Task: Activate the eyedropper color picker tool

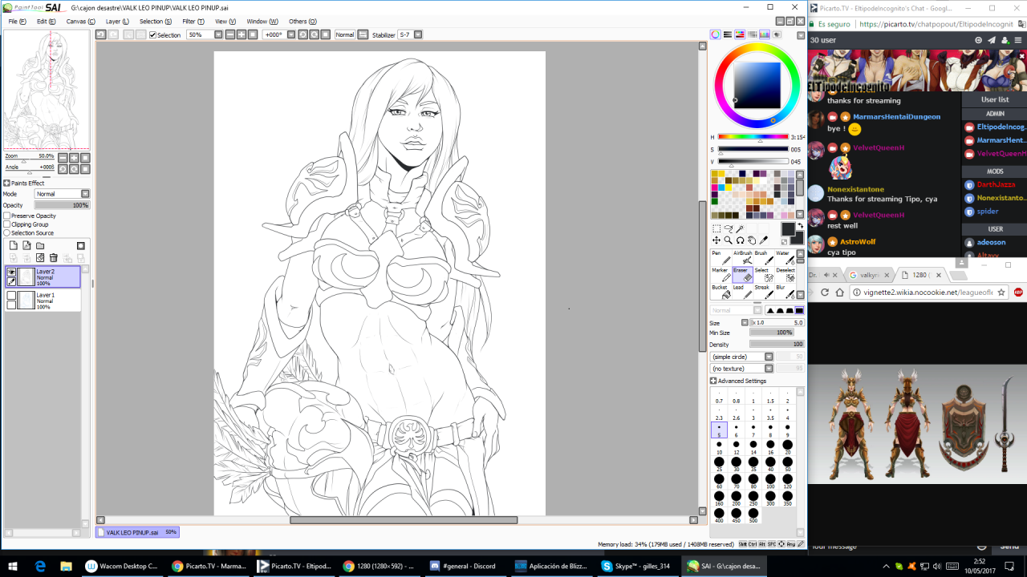Action: pyautogui.click(x=763, y=240)
